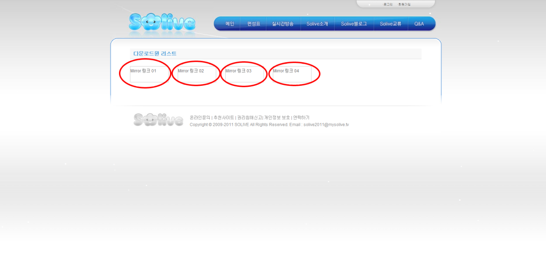Open Mirror 링크 02 download link
Viewport: 546px width, 261px height.
coord(191,71)
